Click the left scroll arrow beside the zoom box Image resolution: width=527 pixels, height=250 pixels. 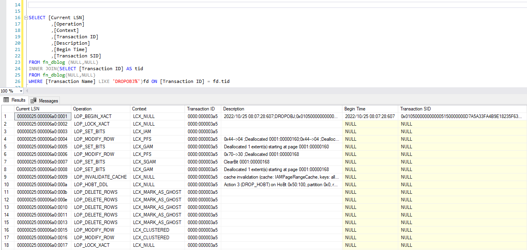point(27,91)
